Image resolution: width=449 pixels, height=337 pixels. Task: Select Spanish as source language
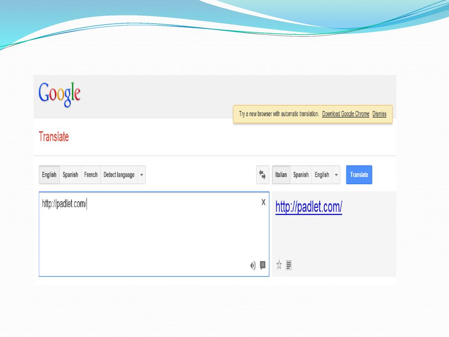click(71, 175)
